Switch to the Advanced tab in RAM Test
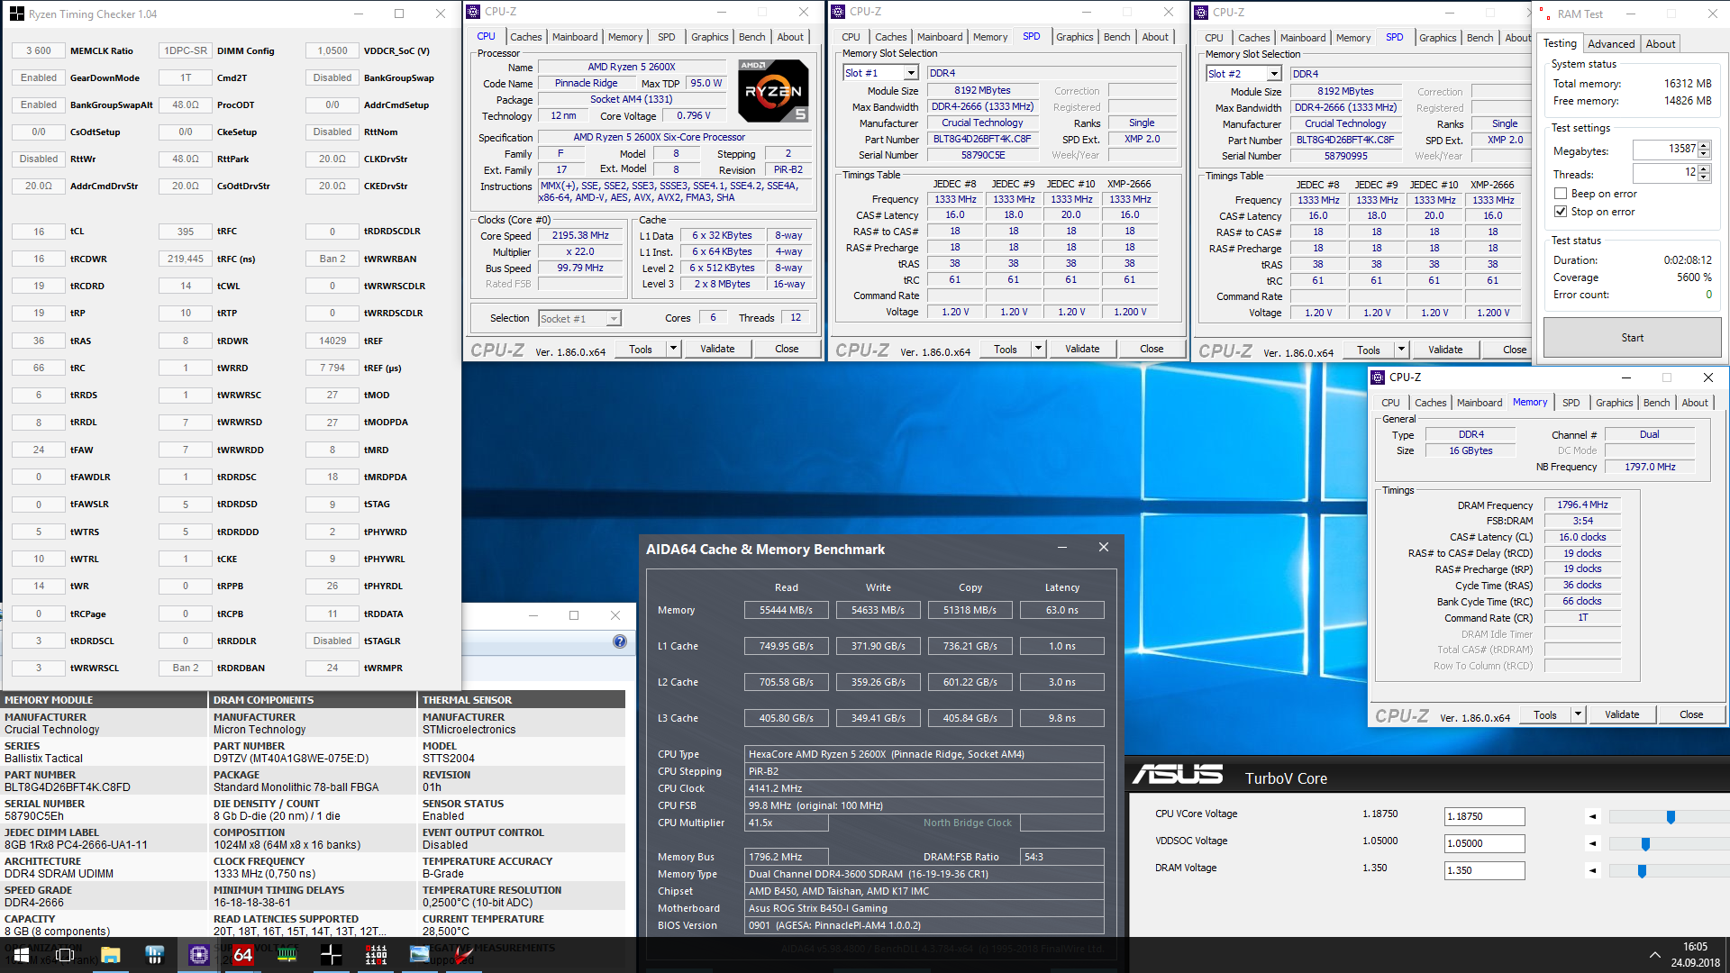Screen dimensions: 1730x973 (x=1611, y=44)
